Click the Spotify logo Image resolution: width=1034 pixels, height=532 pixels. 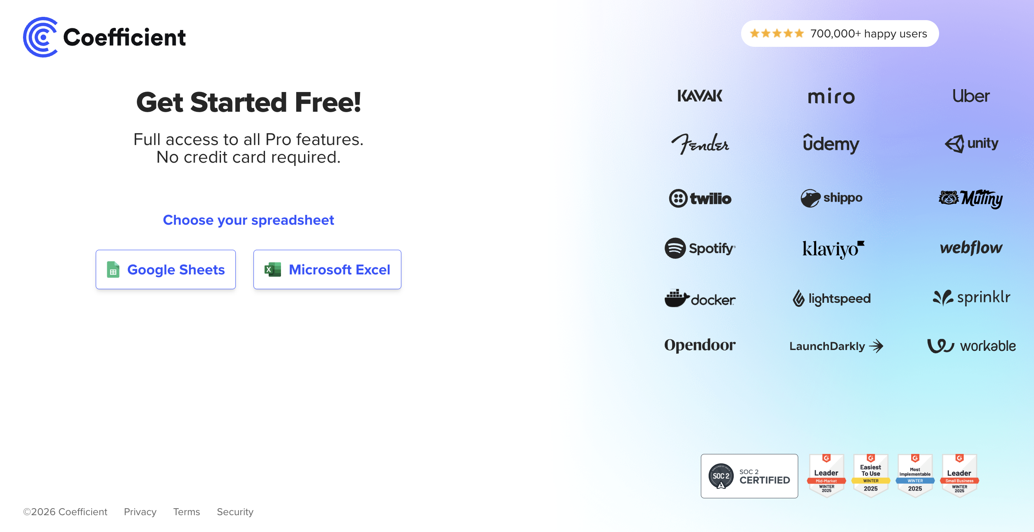(700, 248)
